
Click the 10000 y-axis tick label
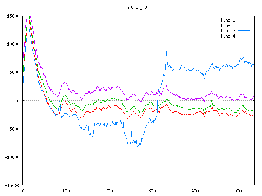click(13, 44)
